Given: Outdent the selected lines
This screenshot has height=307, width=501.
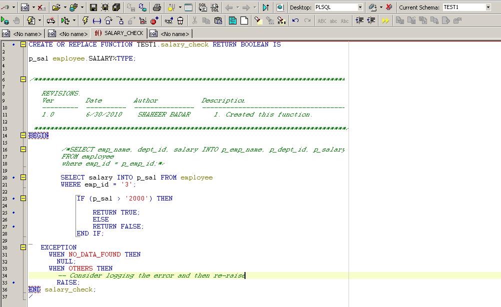Looking at the screenshot, I should (x=371, y=20).
